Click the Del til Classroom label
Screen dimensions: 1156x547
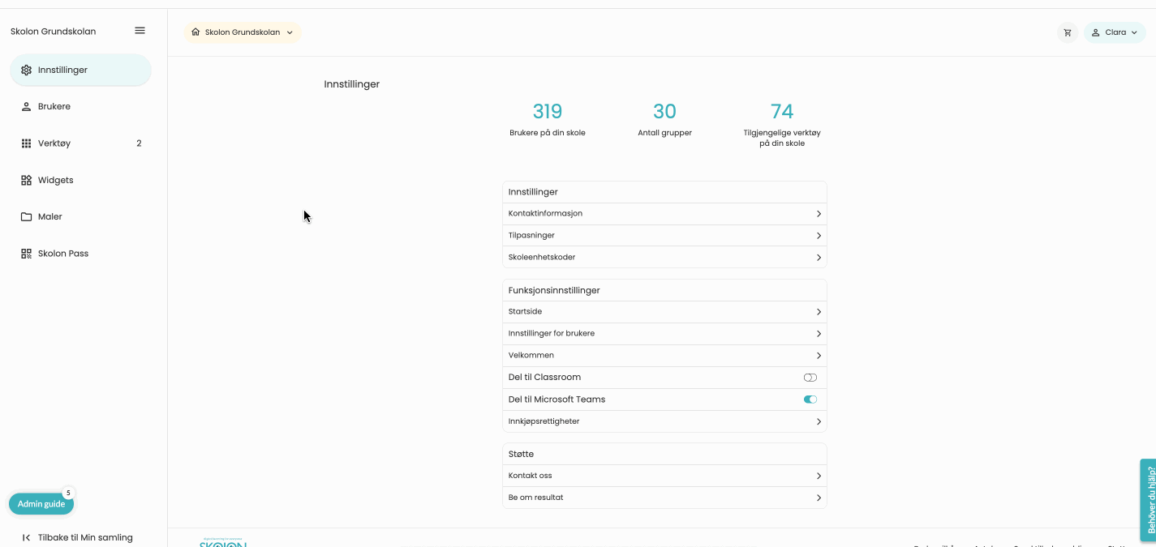(x=544, y=378)
